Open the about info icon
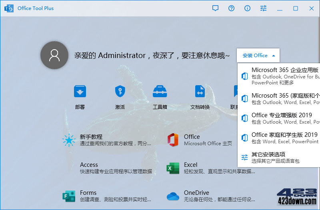 [248, 8]
